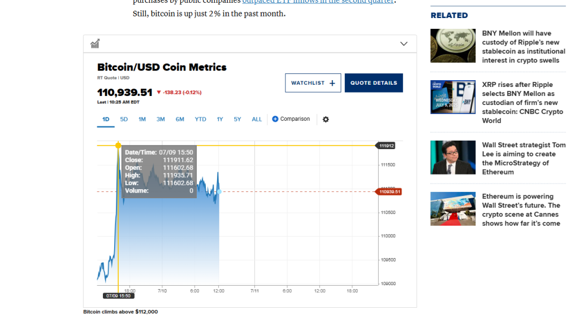Viewport: 588px width, 323px height.
Task: Show year-to-date YTD range
Action: pyautogui.click(x=200, y=119)
